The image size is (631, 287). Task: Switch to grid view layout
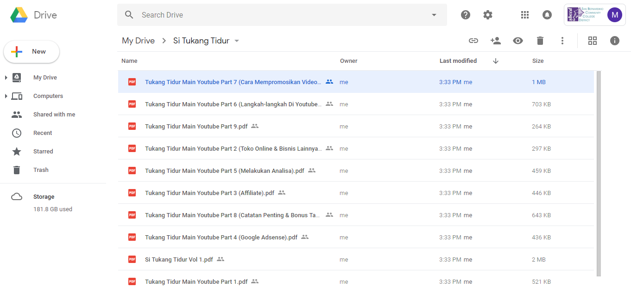592,41
